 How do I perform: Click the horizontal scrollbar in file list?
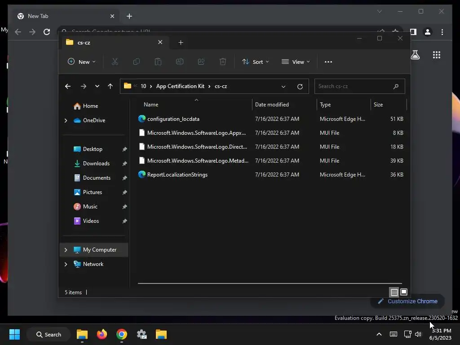tap(270, 283)
